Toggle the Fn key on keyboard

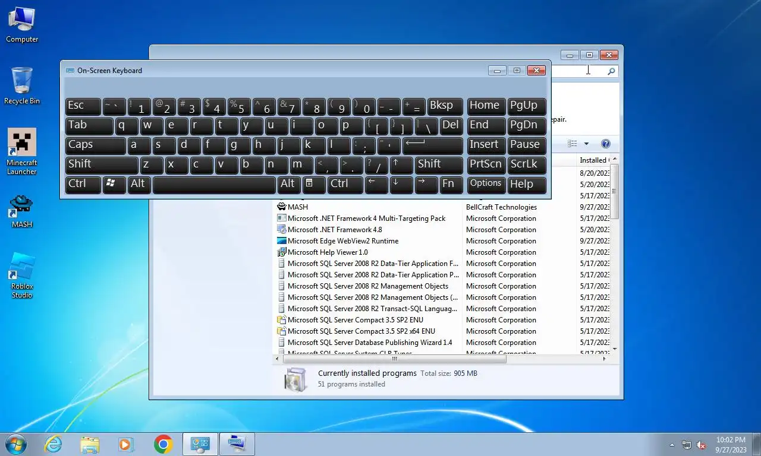pyautogui.click(x=452, y=184)
